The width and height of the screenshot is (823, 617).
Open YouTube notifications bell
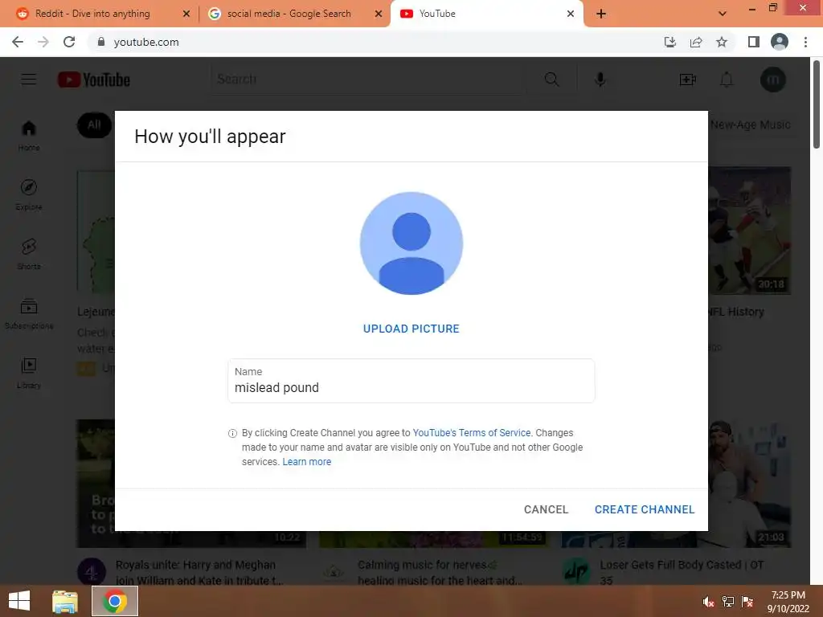727,80
